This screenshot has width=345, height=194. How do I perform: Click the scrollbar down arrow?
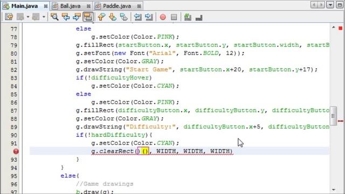pyautogui.click(x=333, y=189)
